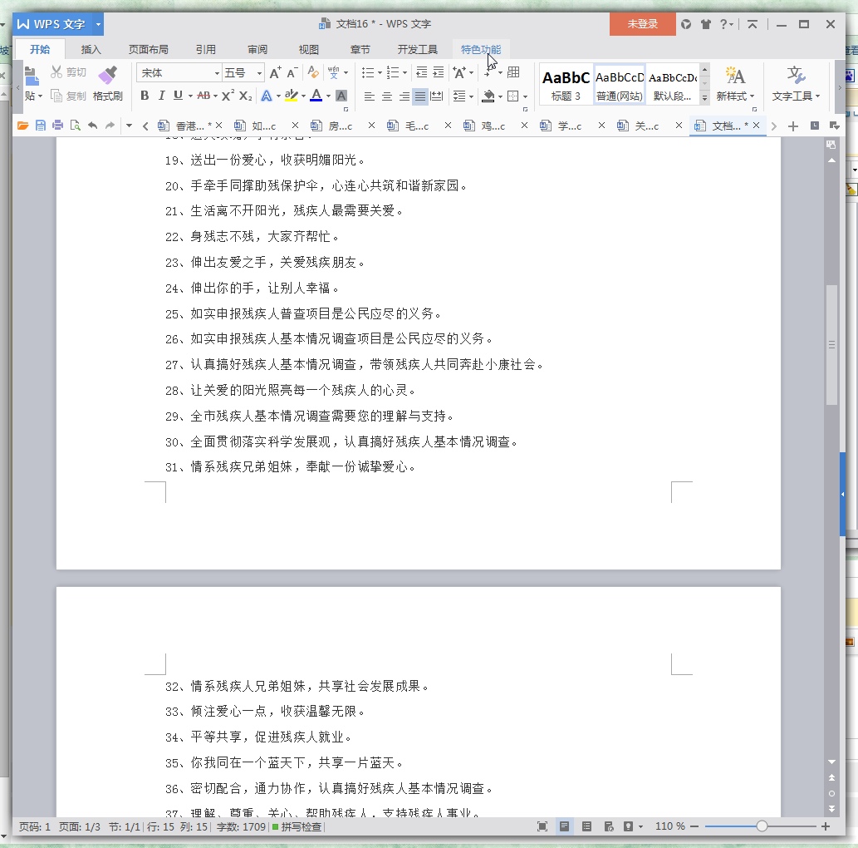Screen dimensions: 858x848
Task: Align text left
Action: coord(370,96)
